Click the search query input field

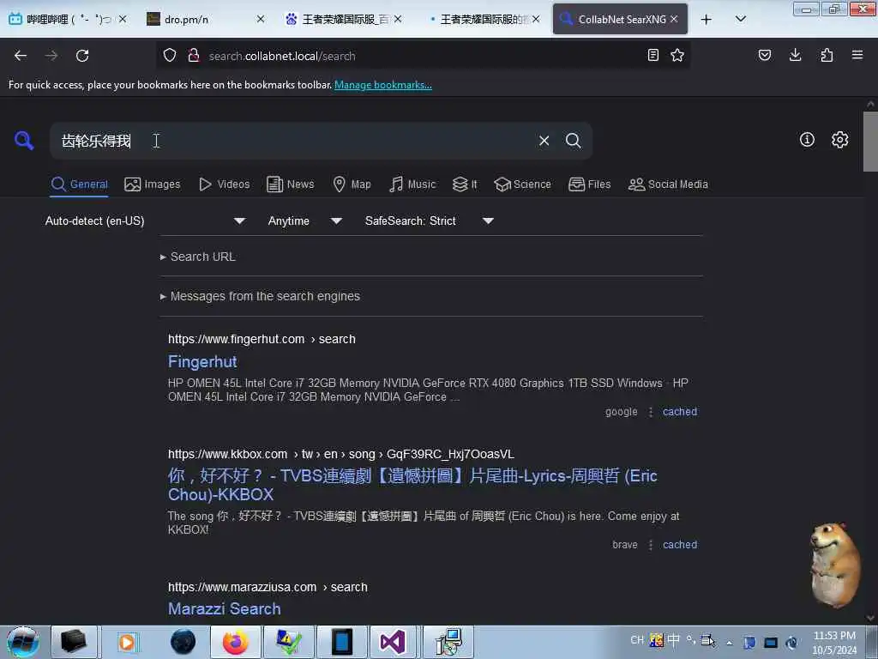[x=294, y=141]
